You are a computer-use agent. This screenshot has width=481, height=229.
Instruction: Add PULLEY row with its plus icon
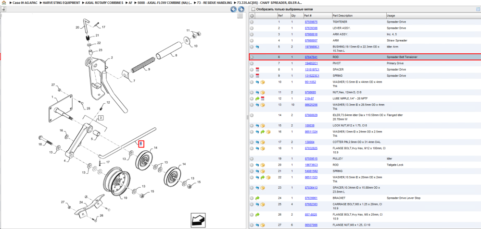pos(252,159)
